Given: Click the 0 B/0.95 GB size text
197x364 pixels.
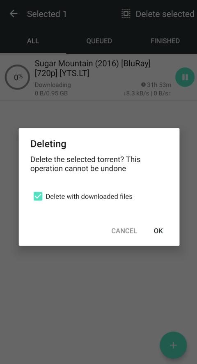Looking at the screenshot, I should pos(51,94).
